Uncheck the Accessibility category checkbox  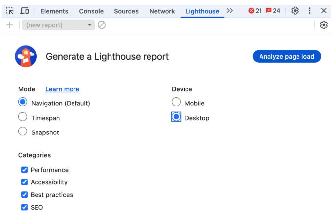point(24,182)
